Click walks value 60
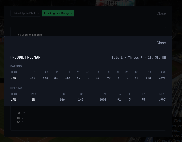The width and height of the screenshot is (182, 142). pos(136,78)
